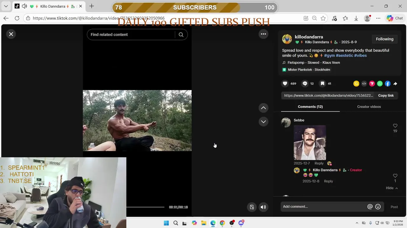The width and height of the screenshot is (407, 228).
Task: Open Discord from the taskbar
Action: click(x=241, y=223)
